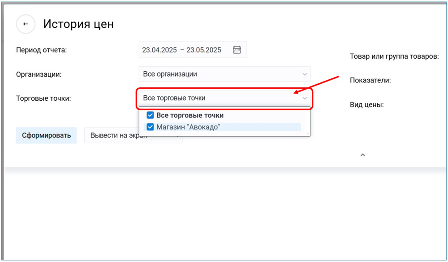Click the 'Вид цены' label
448x262 pixels.
(x=366, y=105)
